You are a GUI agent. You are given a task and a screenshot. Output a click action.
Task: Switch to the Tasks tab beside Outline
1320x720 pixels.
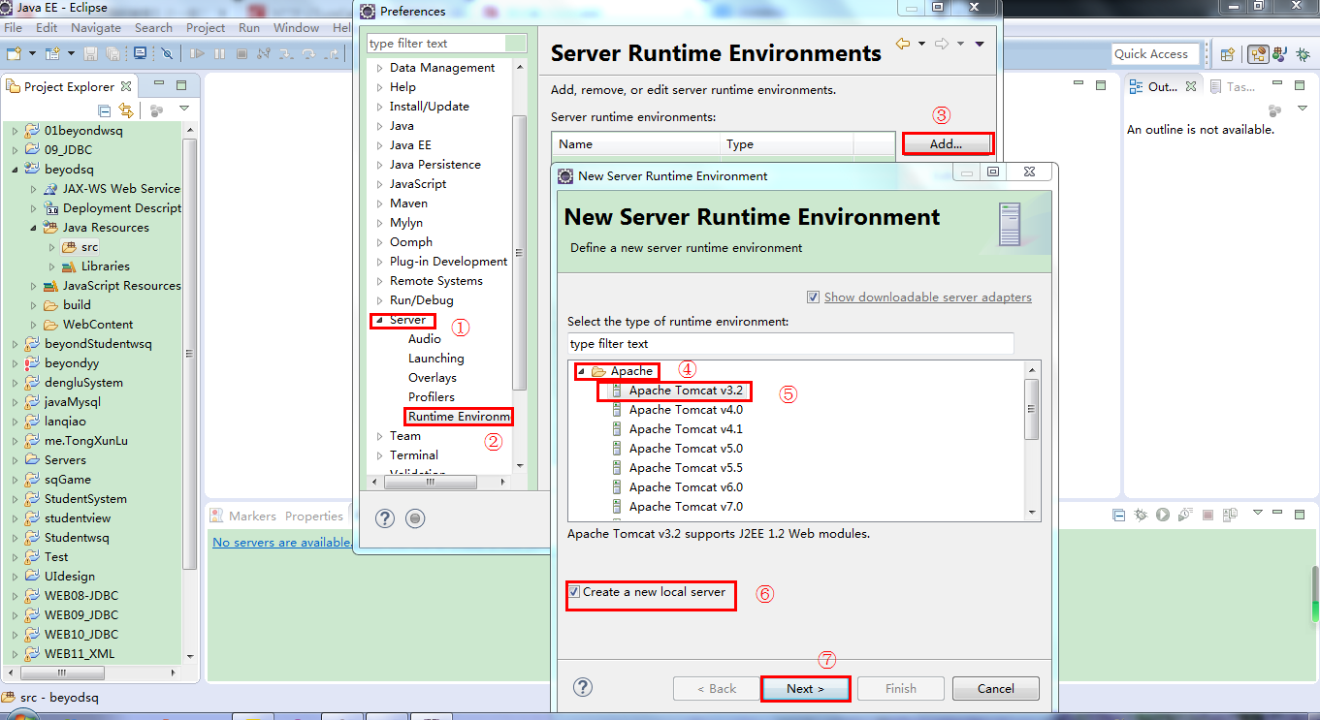point(1234,86)
